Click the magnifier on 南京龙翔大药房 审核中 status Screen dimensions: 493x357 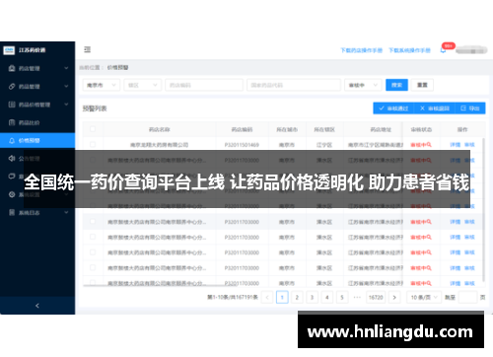[429, 145]
